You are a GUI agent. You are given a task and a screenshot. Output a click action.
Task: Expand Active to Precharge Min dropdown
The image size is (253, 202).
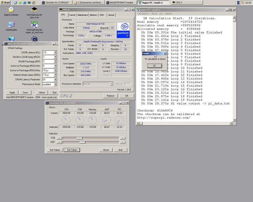click(55, 66)
